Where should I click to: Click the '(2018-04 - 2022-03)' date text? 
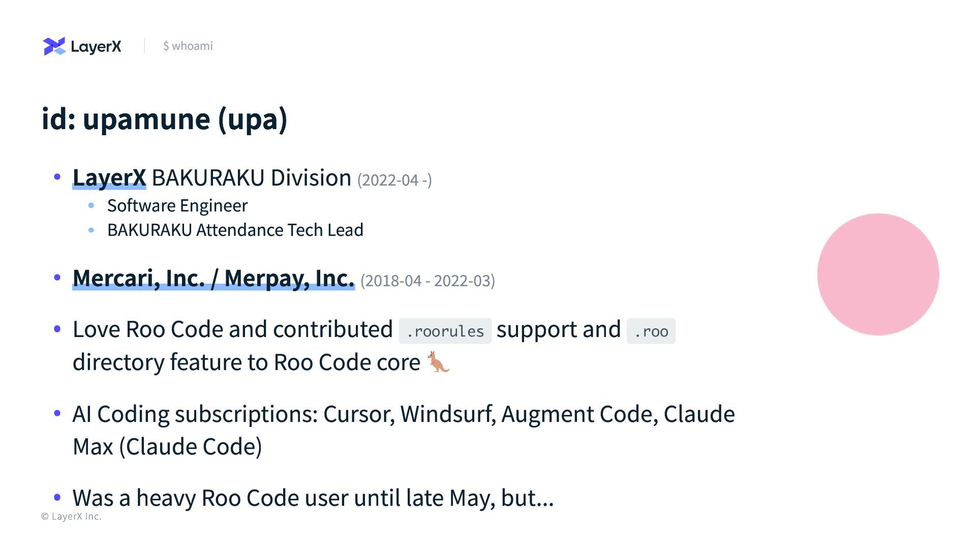point(428,281)
